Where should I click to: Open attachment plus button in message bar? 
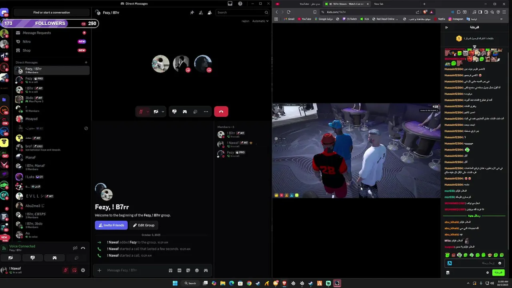[99, 270]
